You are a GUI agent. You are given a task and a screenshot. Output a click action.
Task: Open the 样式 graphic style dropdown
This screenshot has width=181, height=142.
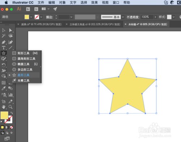point(173,17)
